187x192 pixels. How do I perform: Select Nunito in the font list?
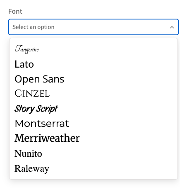93,153
